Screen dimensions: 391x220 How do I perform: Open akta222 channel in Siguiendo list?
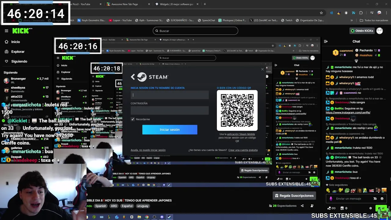pos(26,98)
